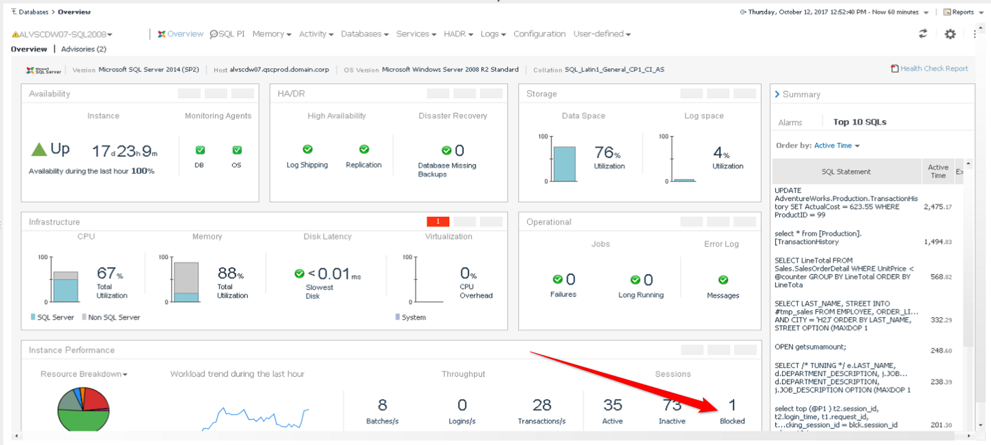
Task: Select the Alarms tab in Summary
Action: click(790, 123)
